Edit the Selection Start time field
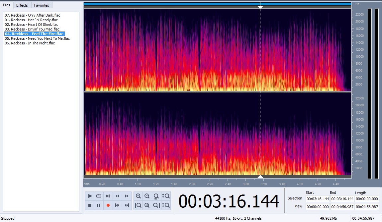Viewport: 382px width, 222px height. pyautogui.click(x=318, y=199)
